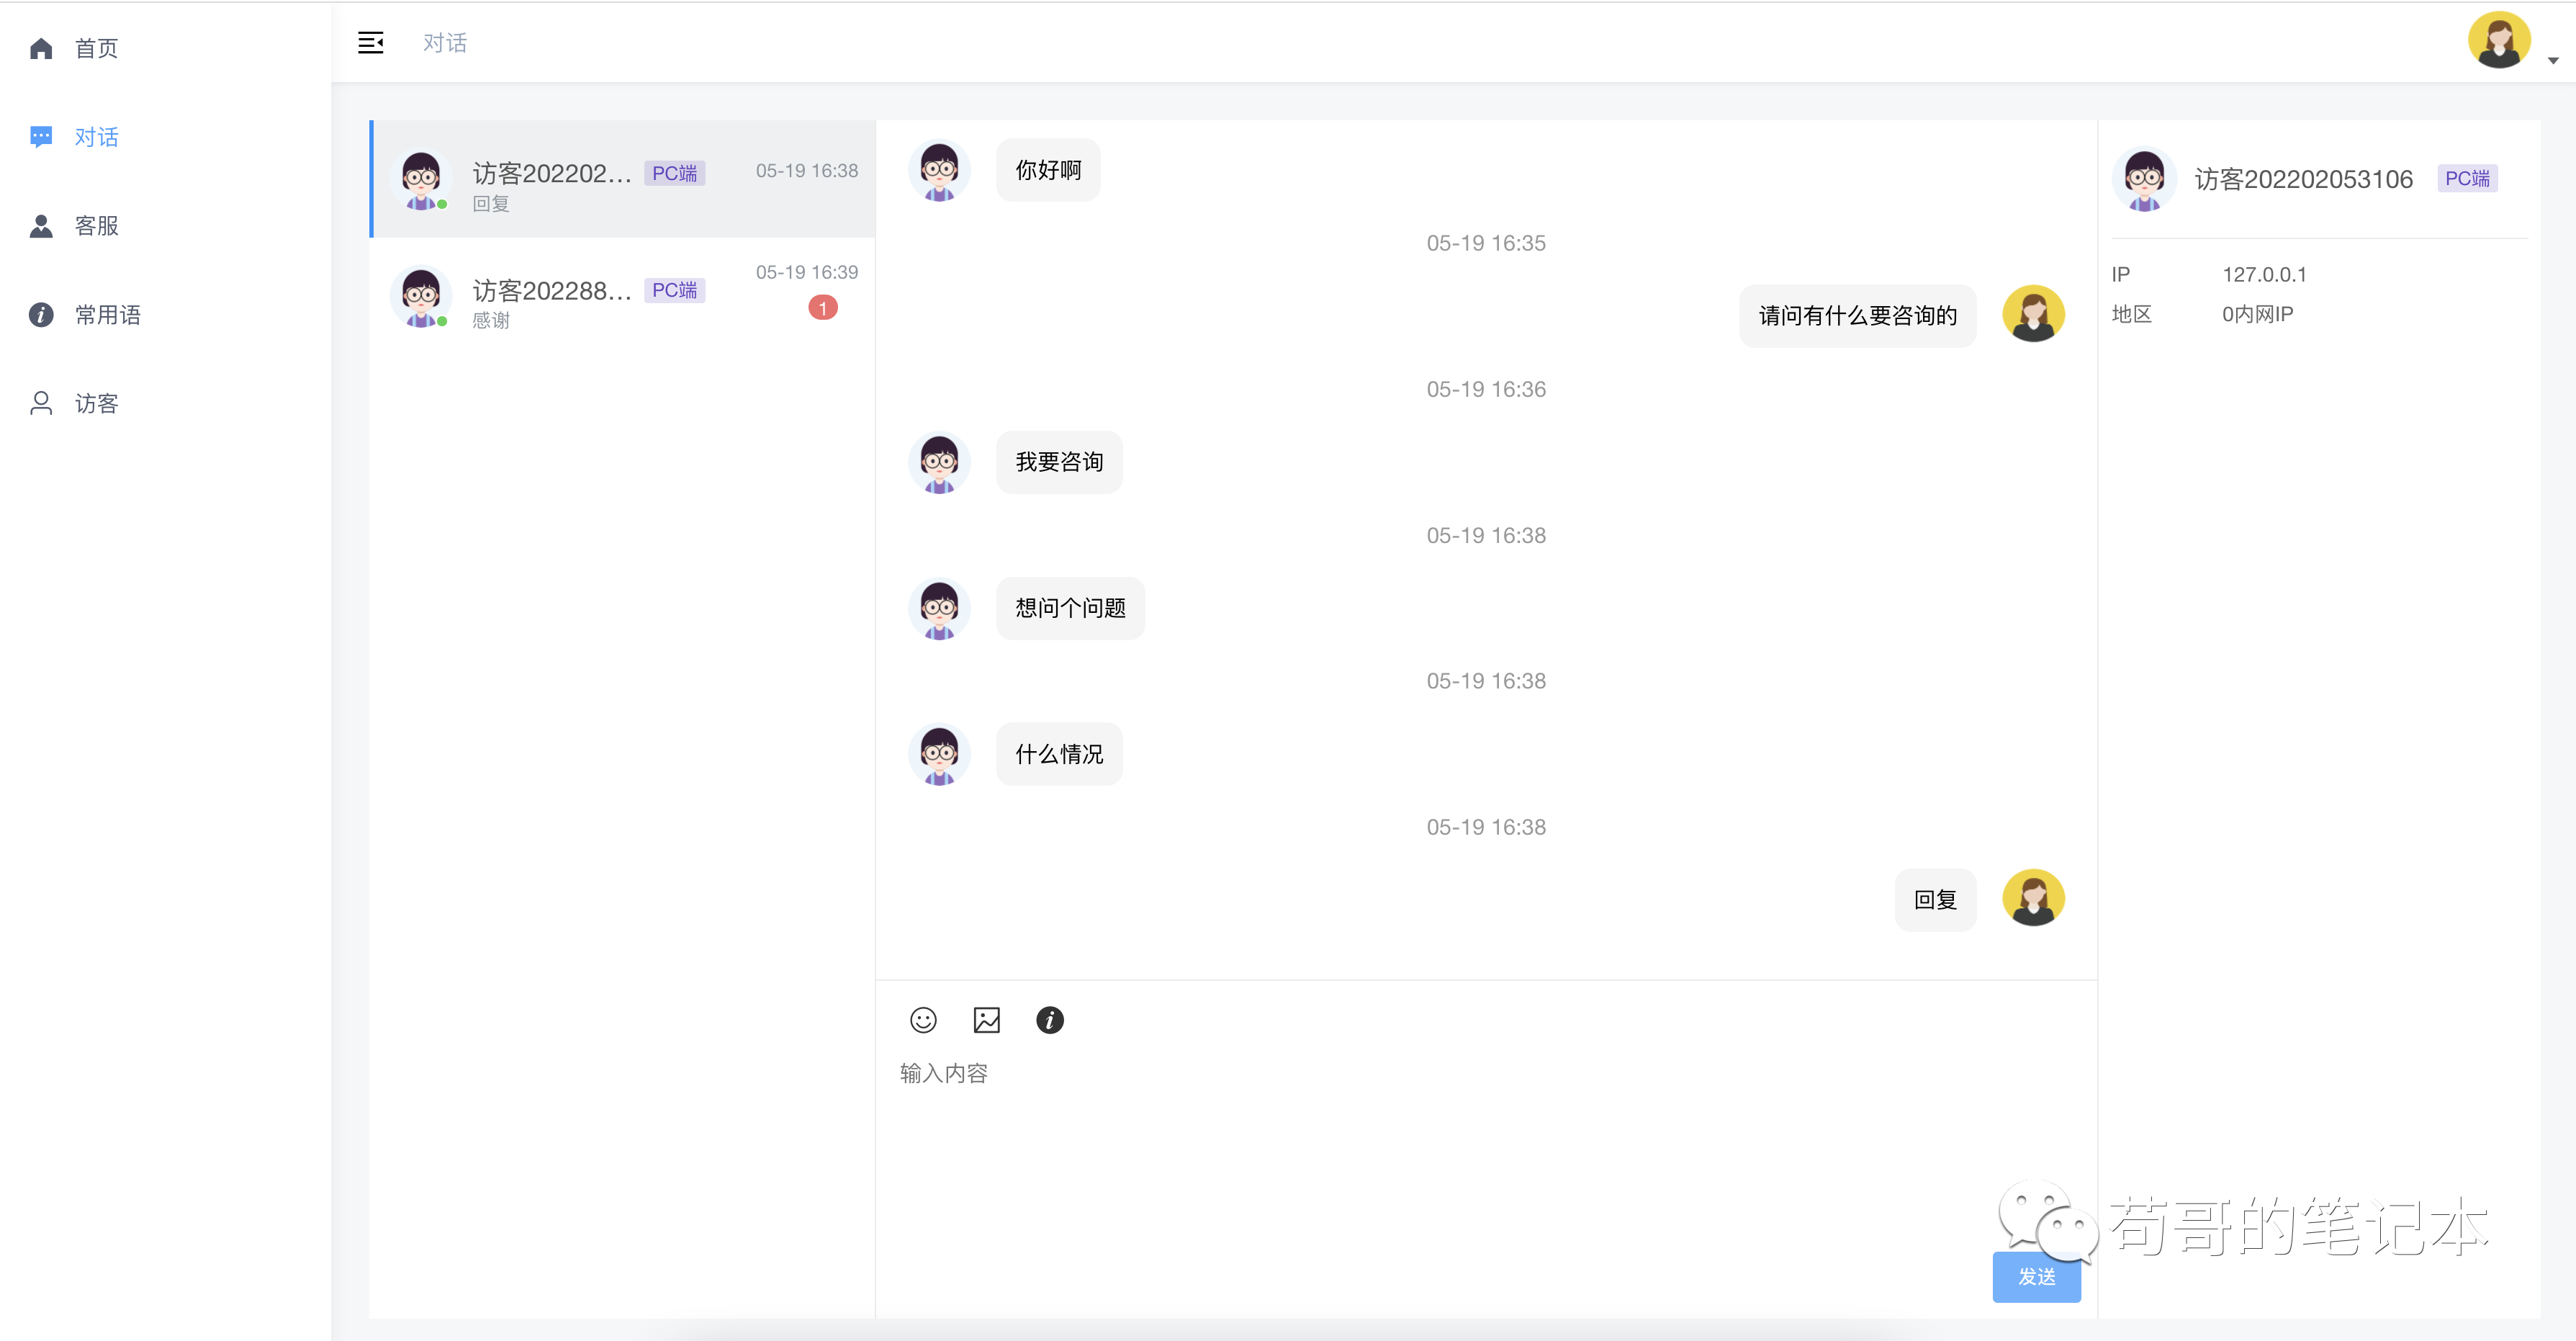Viewport: 2576px width, 1341px height.
Task: Click the 回复 reply message bubble
Action: coord(1935,900)
